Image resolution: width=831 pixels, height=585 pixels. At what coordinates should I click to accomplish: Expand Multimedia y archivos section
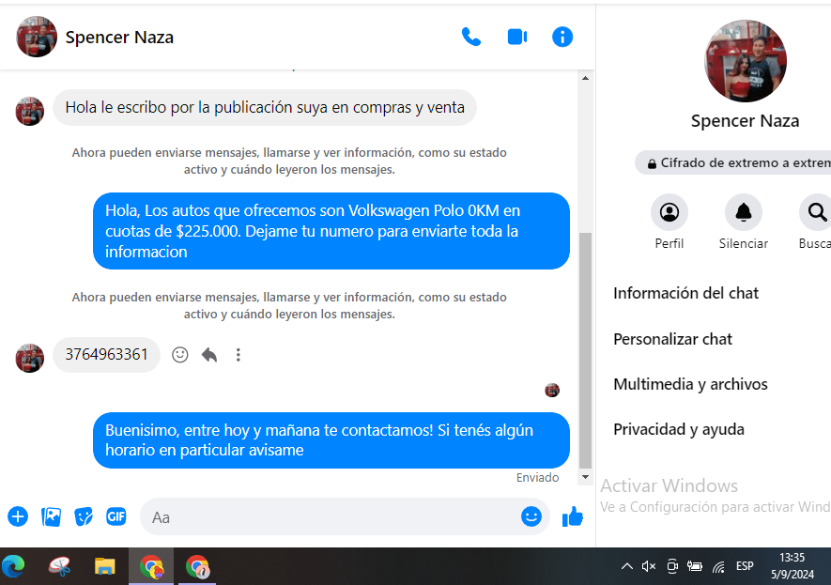(x=690, y=384)
